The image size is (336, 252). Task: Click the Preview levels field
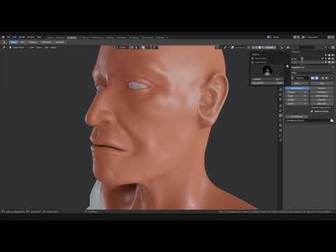pos(297,92)
